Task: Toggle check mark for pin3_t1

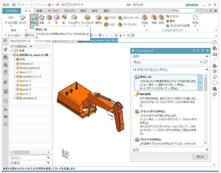Action: pyautogui.click(x=18, y=81)
